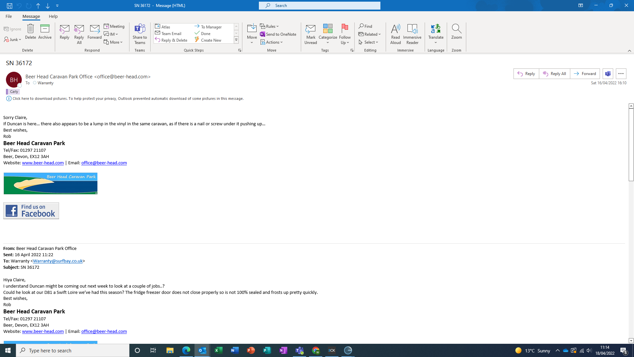The height and width of the screenshot is (357, 634).
Task: Click the Translate icon
Action: (436, 32)
